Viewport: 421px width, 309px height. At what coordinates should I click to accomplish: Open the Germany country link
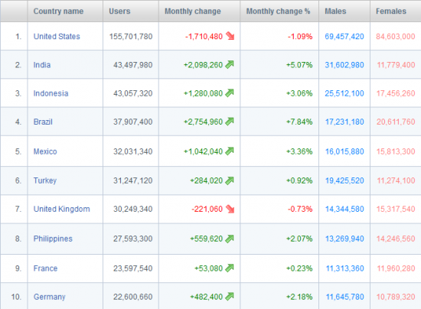pos(50,297)
